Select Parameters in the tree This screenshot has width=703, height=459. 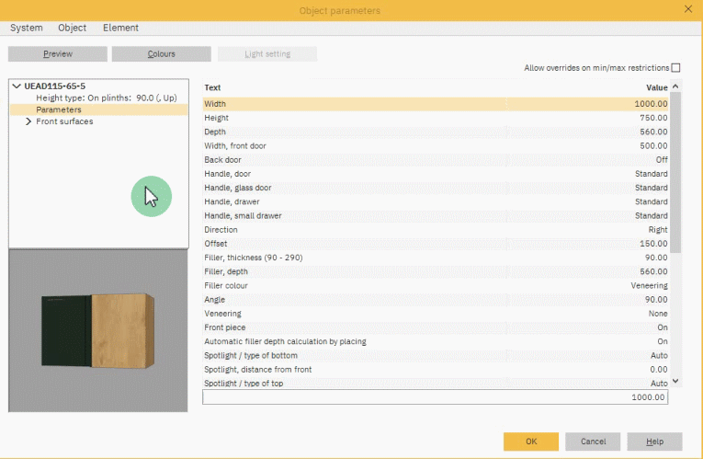59,109
